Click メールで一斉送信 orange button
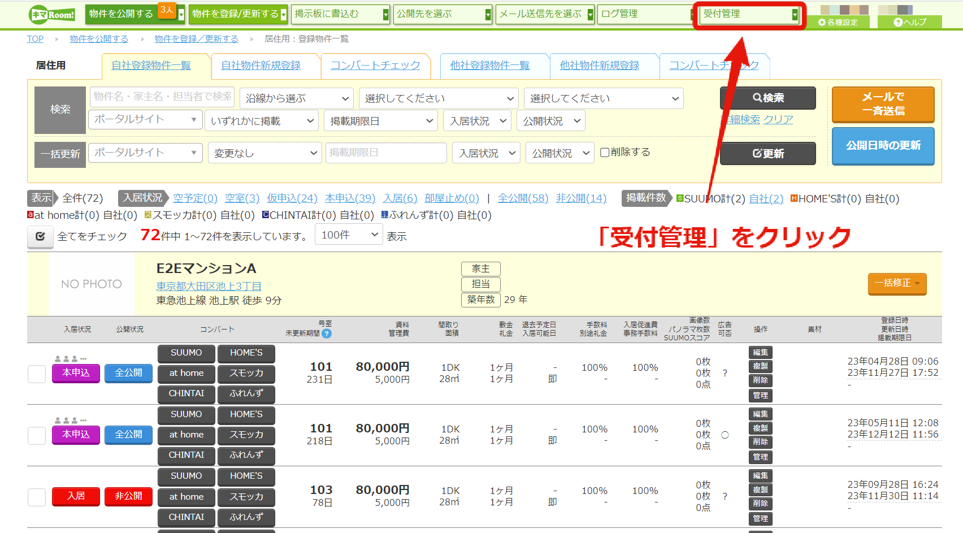The width and height of the screenshot is (963, 533). [883, 104]
